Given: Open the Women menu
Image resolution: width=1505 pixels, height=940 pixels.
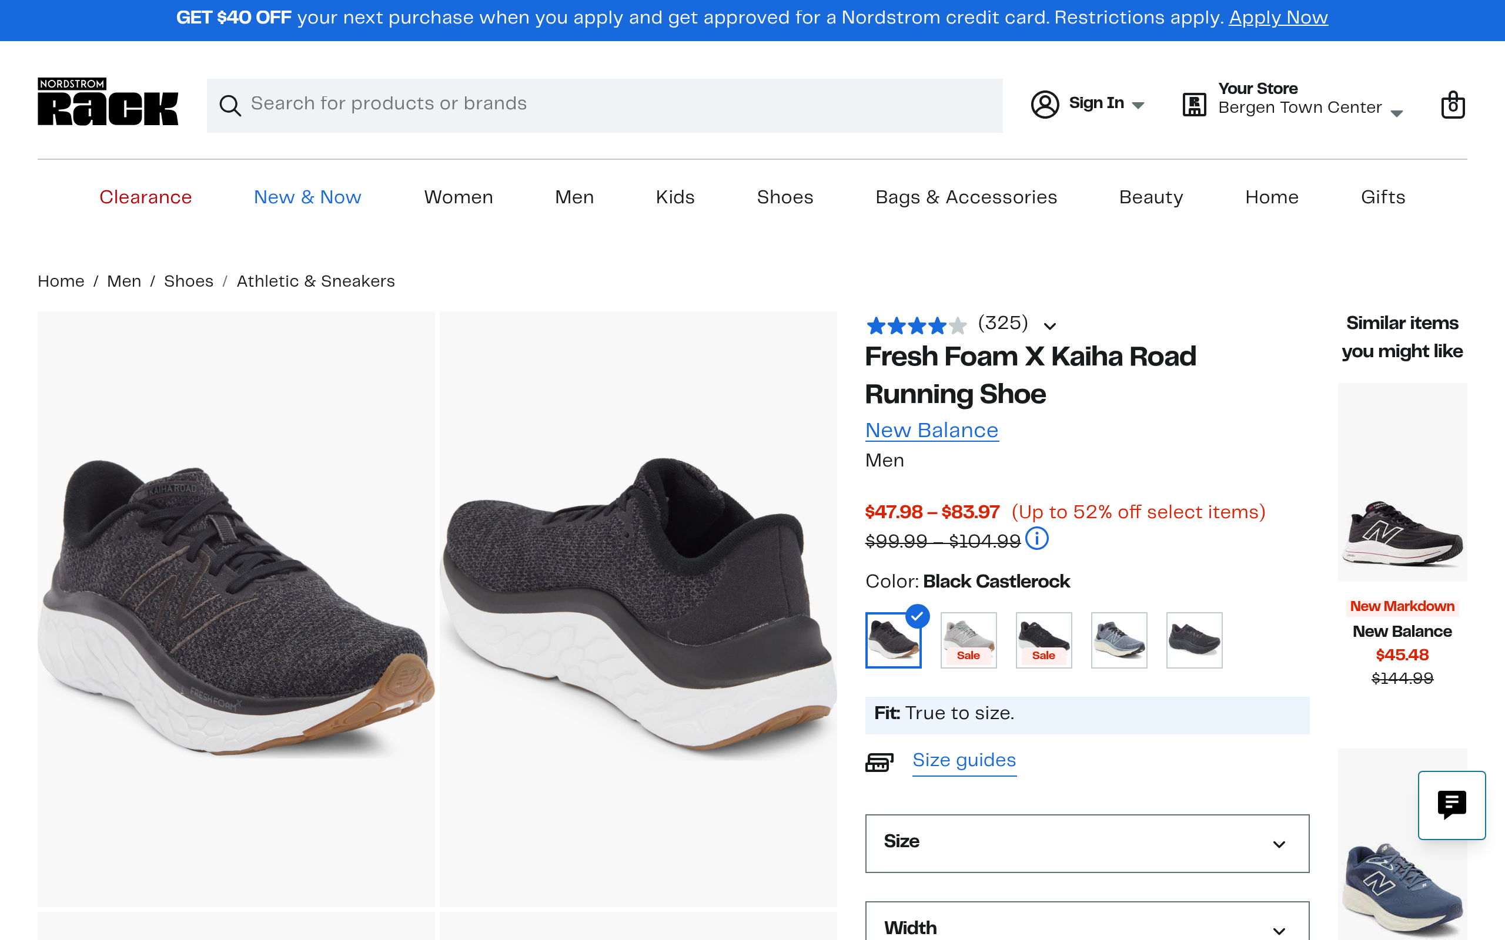Looking at the screenshot, I should point(459,197).
